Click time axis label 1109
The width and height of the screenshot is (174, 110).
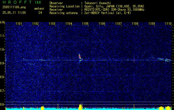pyautogui.click(x=152, y=23)
